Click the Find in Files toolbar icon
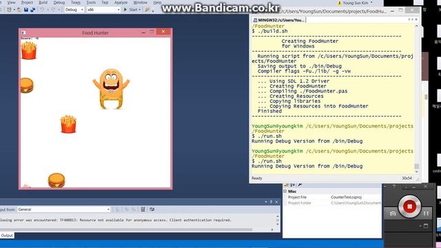 pyautogui.click(x=147, y=10)
